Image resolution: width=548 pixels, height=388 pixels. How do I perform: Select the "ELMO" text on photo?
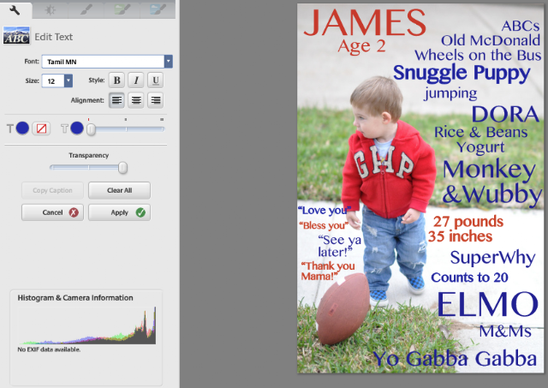point(488,304)
